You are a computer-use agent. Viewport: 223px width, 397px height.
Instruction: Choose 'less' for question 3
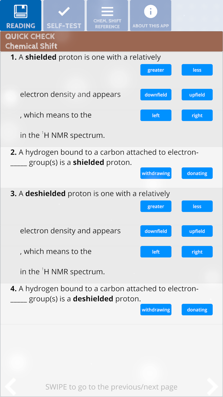[197, 206]
